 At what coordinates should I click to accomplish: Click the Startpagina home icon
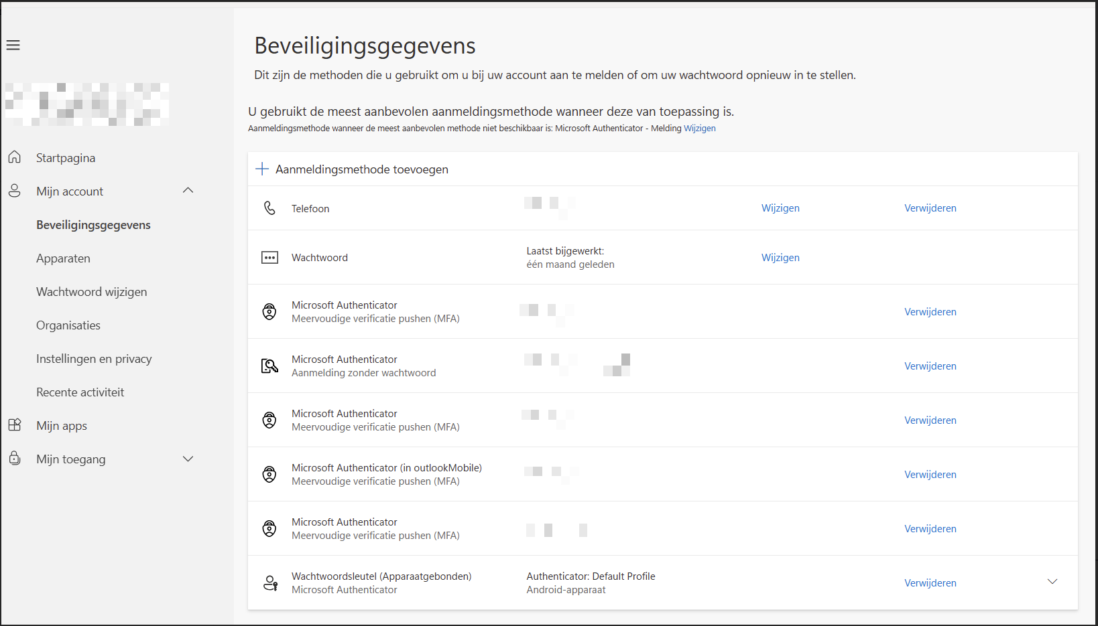point(15,157)
